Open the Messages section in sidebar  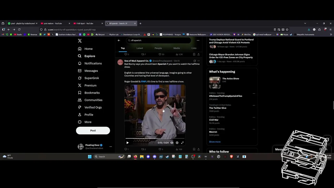pyautogui.click(x=88, y=71)
